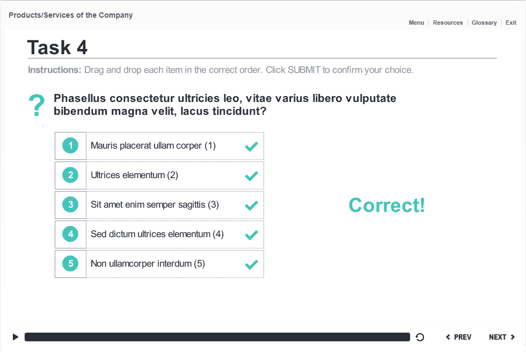Image resolution: width=526 pixels, height=352 pixels.
Task: Open the Glossary
Action: (484, 23)
